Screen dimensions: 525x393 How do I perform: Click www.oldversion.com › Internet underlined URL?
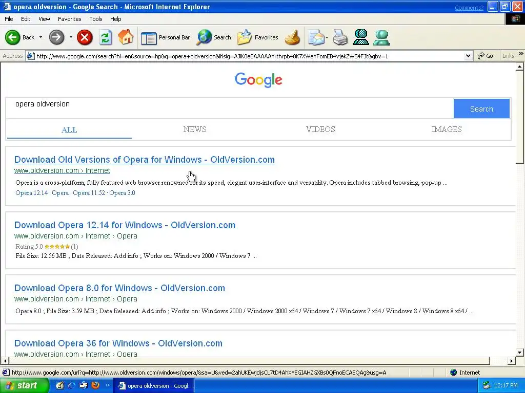62,170
